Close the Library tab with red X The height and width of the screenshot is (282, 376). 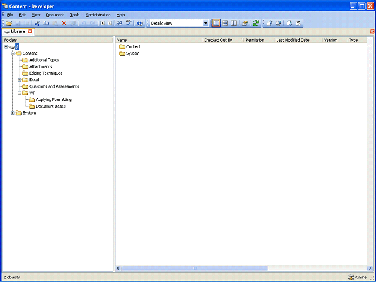30,31
